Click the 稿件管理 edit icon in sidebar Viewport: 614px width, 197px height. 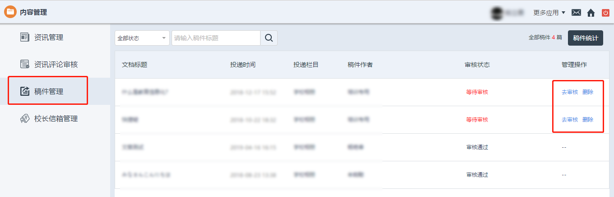25,91
